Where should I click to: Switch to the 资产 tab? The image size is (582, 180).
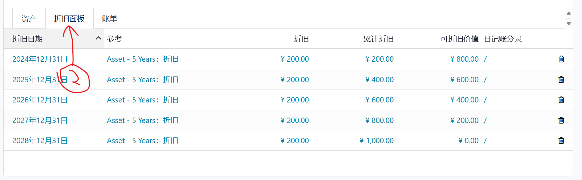click(x=29, y=18)
